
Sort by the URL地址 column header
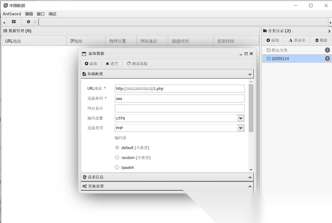pos(34,41)
